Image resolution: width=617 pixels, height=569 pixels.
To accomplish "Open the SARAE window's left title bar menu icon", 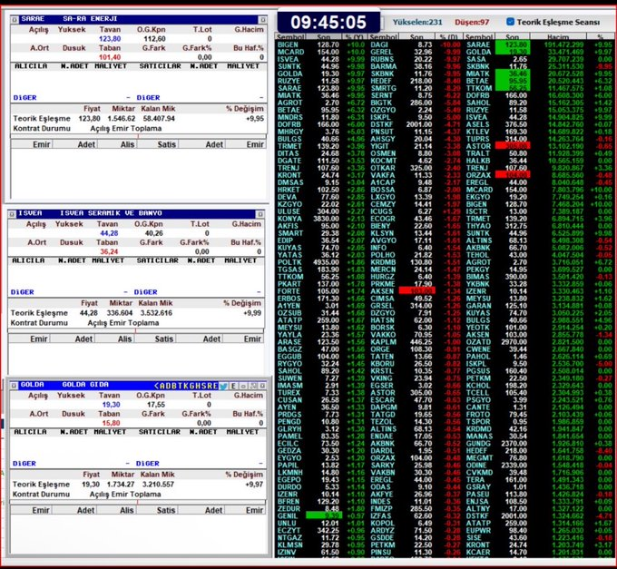I will (15, 19).
